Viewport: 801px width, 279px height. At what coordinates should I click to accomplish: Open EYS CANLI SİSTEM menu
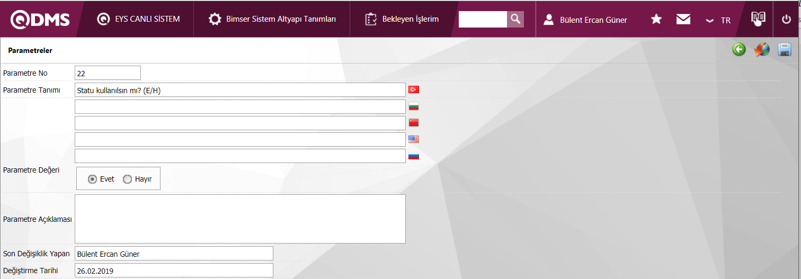click(x=138, y=19)
